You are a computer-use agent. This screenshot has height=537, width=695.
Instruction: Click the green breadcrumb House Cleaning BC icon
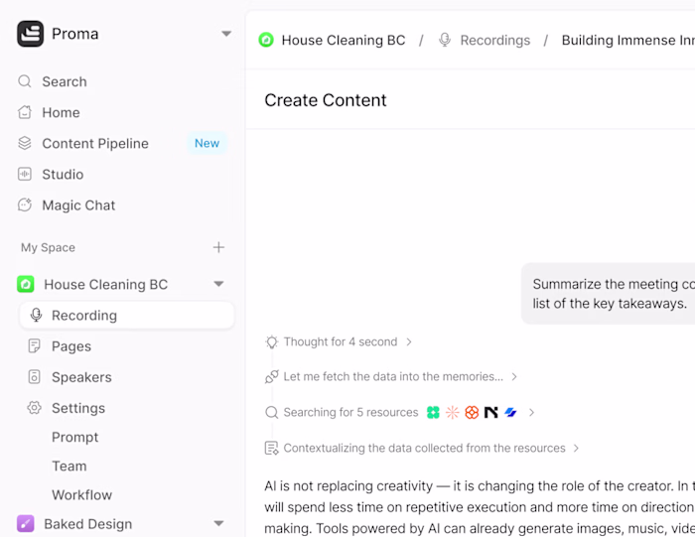(x=266, y=40)
